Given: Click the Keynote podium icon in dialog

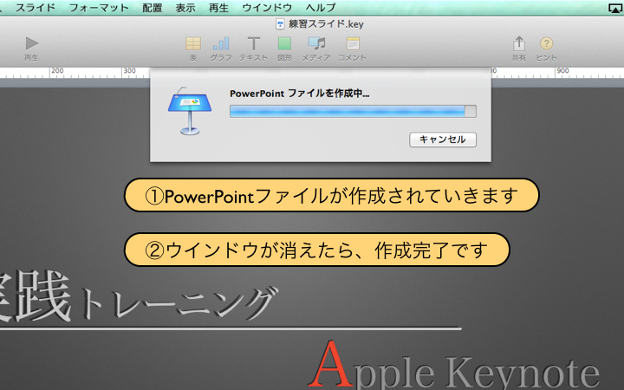Looking at the screenshot, I should pyautogui.click(x=190, y=112).
